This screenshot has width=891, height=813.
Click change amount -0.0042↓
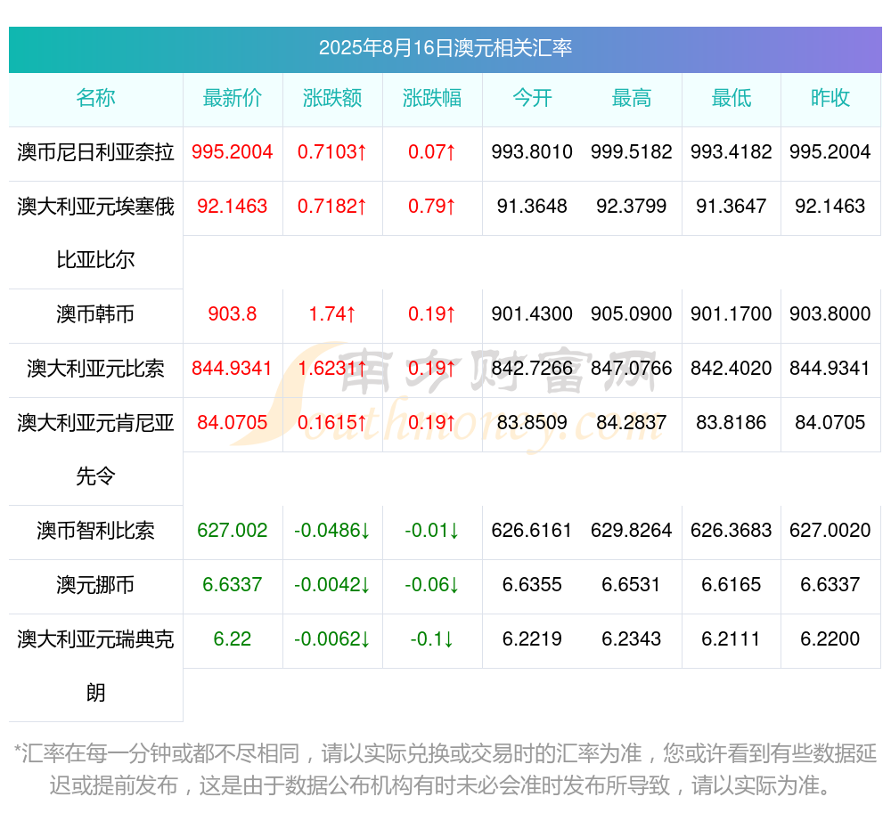332,585
